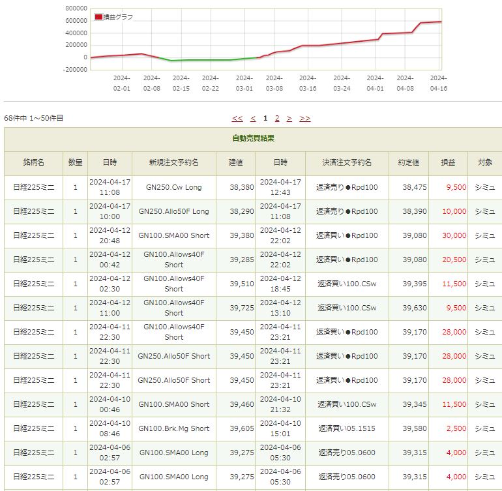Viewport: 502px width, 491px height.
Task: Click the 銘柄名 column header
Action: click(34, 162)
